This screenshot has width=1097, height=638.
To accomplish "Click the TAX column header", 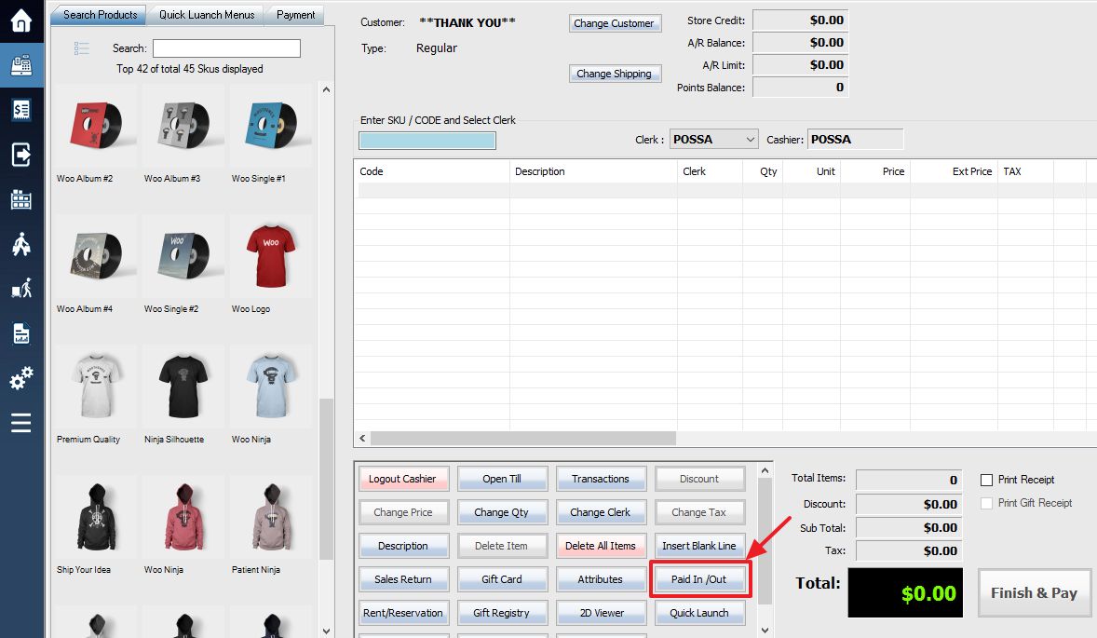I will [1025, 171].
